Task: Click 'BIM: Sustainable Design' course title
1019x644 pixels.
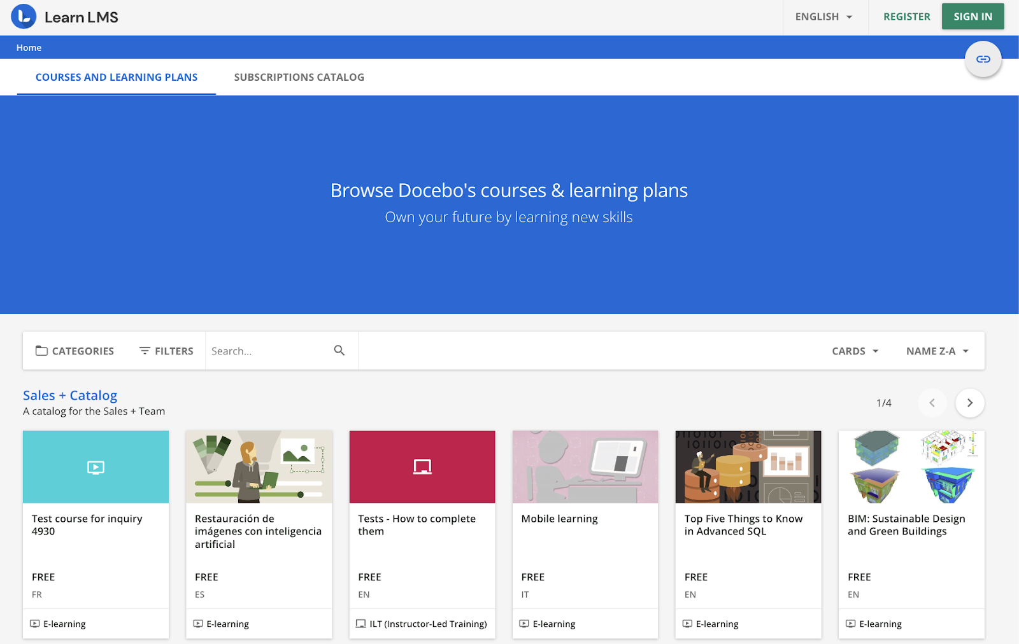Action: 906,525
